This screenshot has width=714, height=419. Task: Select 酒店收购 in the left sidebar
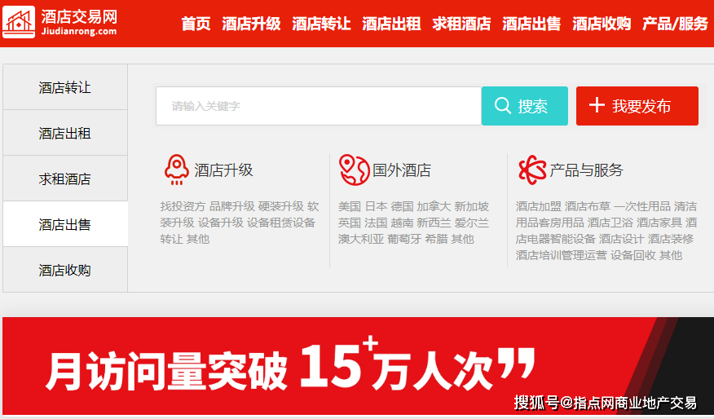65,270
